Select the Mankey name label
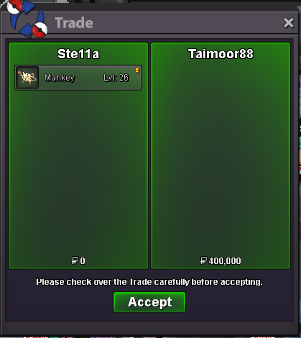 pyautogui.click(x=60, y=78)
